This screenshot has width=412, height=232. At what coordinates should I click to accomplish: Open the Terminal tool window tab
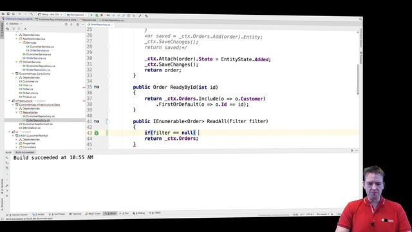click(x=75, y=214)
